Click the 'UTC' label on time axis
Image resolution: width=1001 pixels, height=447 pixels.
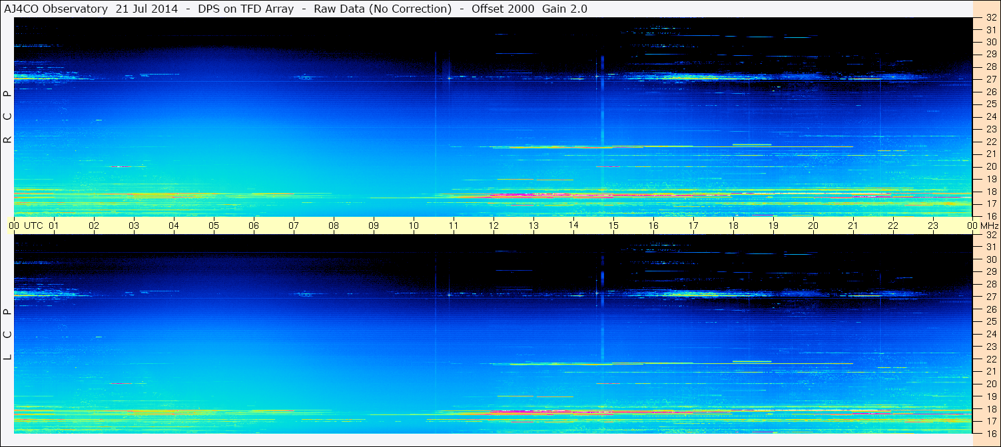[x=34, y=225]
